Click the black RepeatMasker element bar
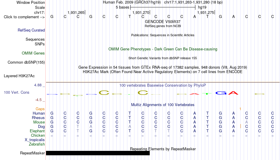280x160 pixels. 98,153
